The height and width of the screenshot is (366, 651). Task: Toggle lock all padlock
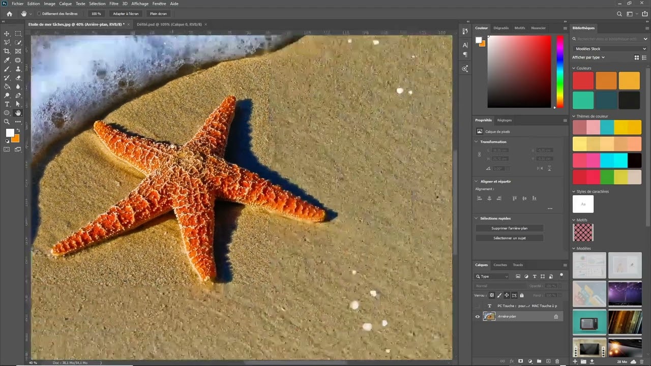[x=521, y=295]
